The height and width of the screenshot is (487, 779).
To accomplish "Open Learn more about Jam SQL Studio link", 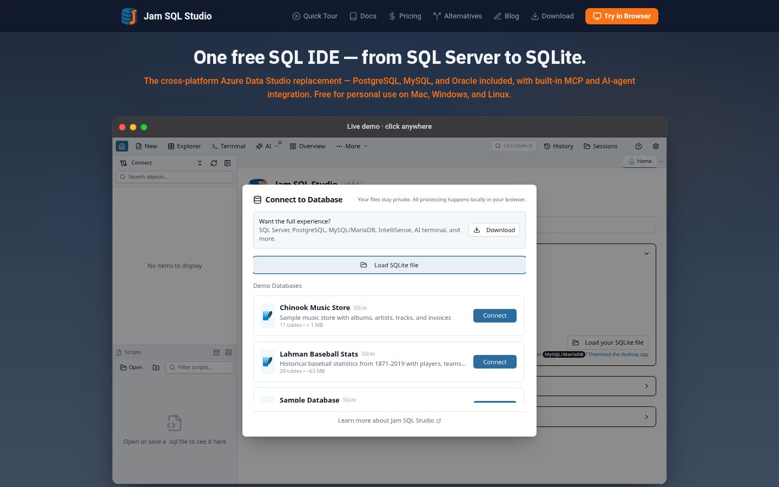I will click(389, 420).
